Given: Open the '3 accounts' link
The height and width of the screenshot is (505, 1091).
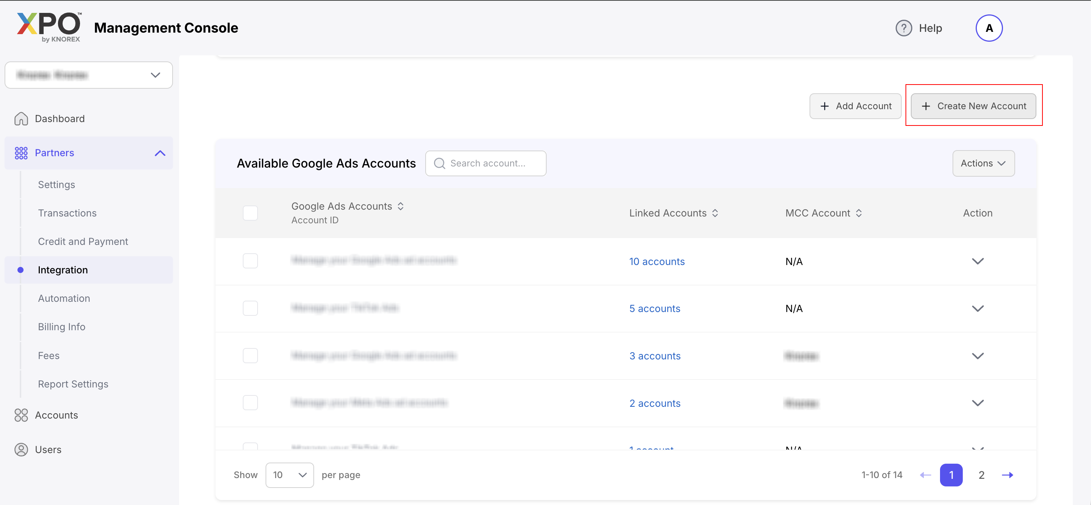Looking at the screenshot, I should (x=655, y=356).
